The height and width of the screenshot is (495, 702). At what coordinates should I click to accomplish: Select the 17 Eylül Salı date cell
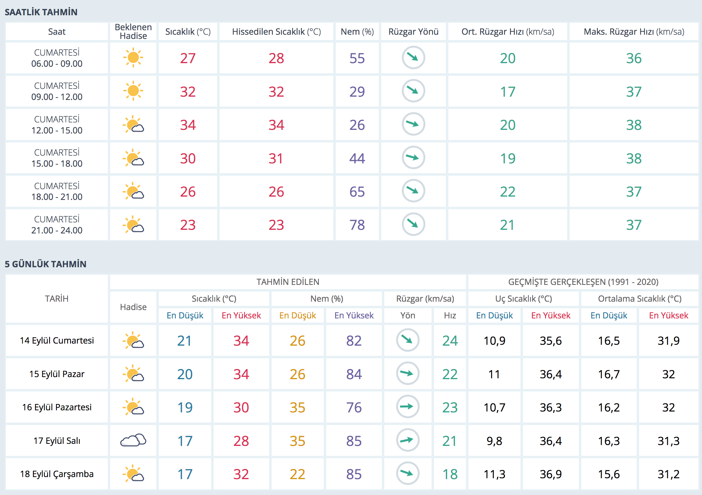coord(57,441)
